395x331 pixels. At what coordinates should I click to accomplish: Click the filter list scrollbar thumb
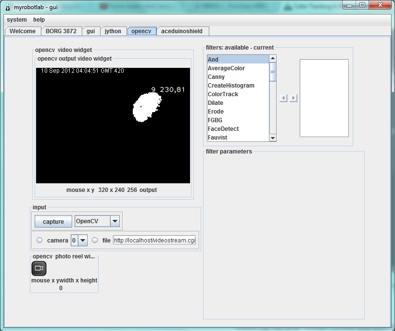click(273, 72)
